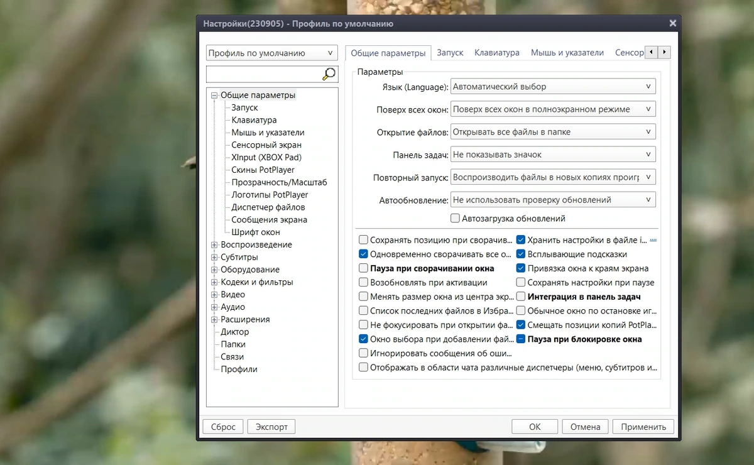
Task: Collapse the Общие параметры tree node
Action: (x=214, y=96)
